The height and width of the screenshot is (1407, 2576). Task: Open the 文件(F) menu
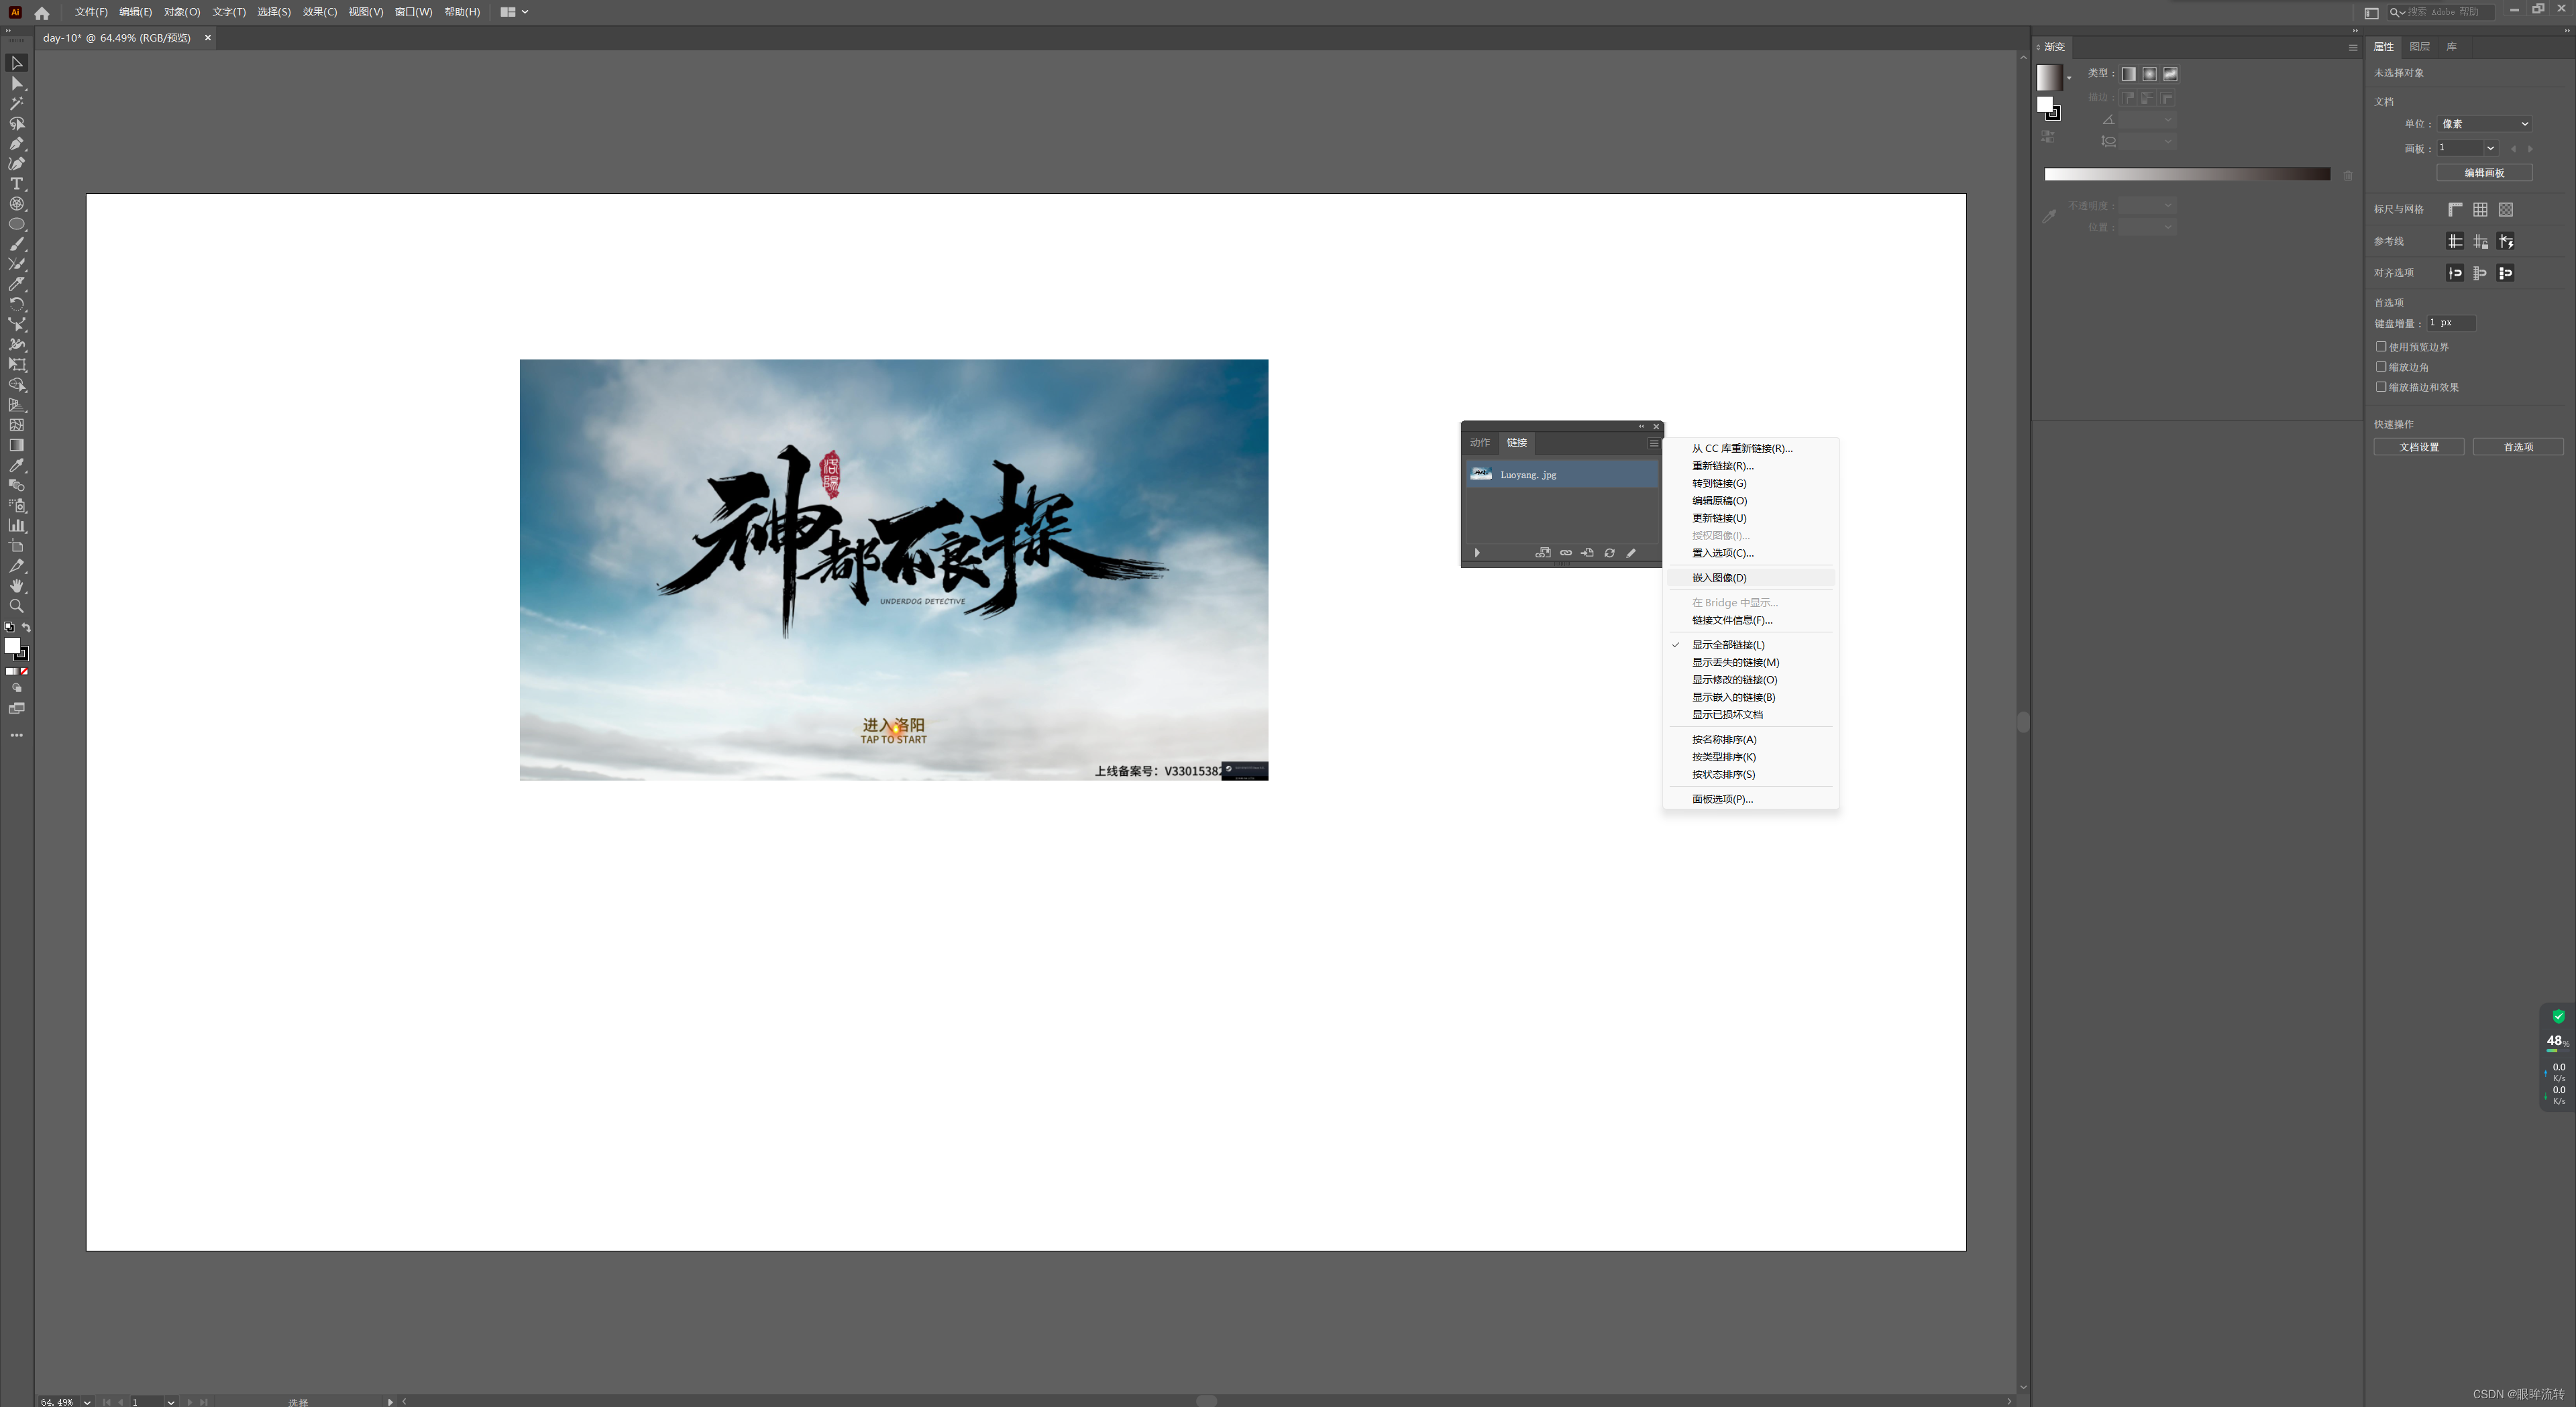tap(91, 12)
